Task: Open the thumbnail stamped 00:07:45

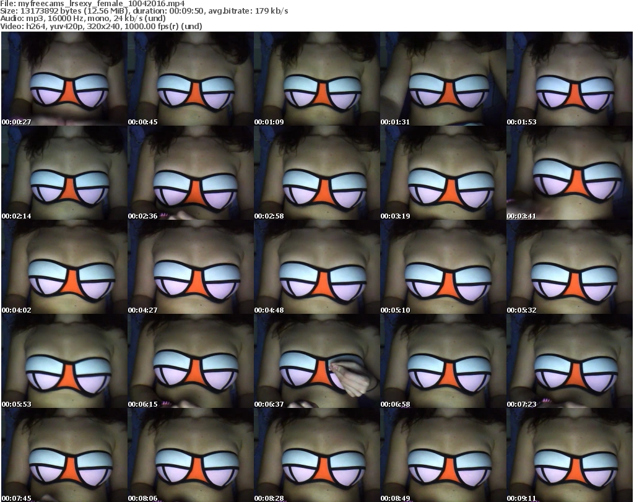Action: tap(64, 455)
